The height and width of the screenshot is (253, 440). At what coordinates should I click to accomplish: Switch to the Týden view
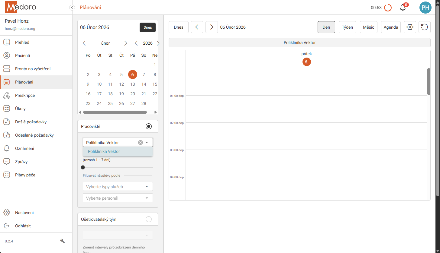point(347,27)
